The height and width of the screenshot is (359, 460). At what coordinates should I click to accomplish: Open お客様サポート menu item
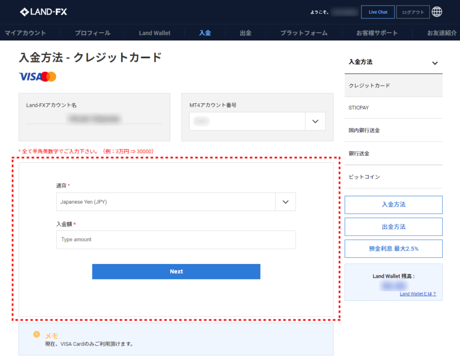(x=377, y=33)
